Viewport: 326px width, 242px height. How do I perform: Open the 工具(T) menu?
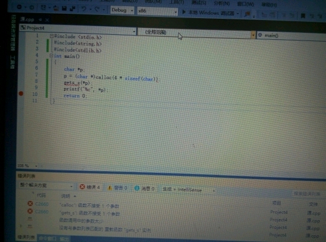tap(177, 2)
